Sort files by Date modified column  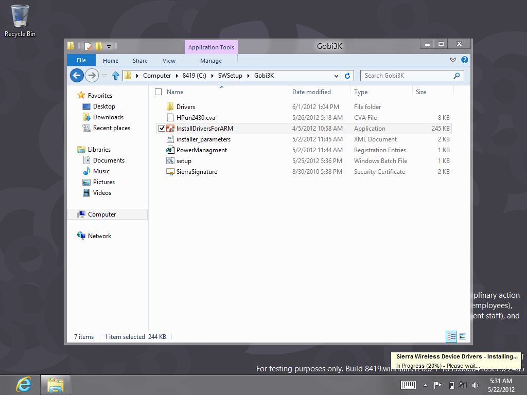pyautogui.click(x=311, y=92)
